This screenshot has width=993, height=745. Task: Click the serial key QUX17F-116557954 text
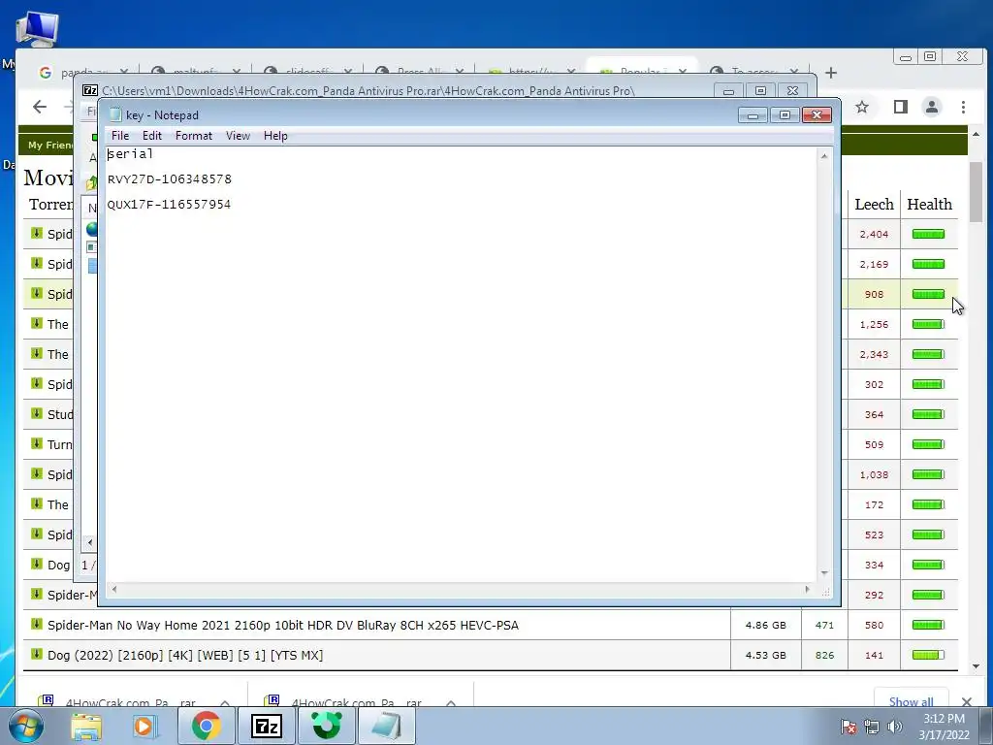click(x=169, y=205)
